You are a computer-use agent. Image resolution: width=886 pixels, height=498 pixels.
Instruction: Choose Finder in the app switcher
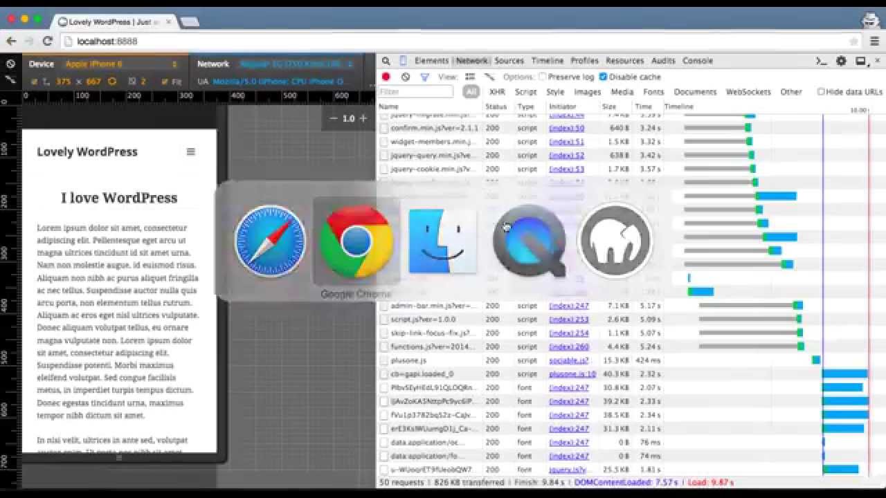(x=442, y=241)
